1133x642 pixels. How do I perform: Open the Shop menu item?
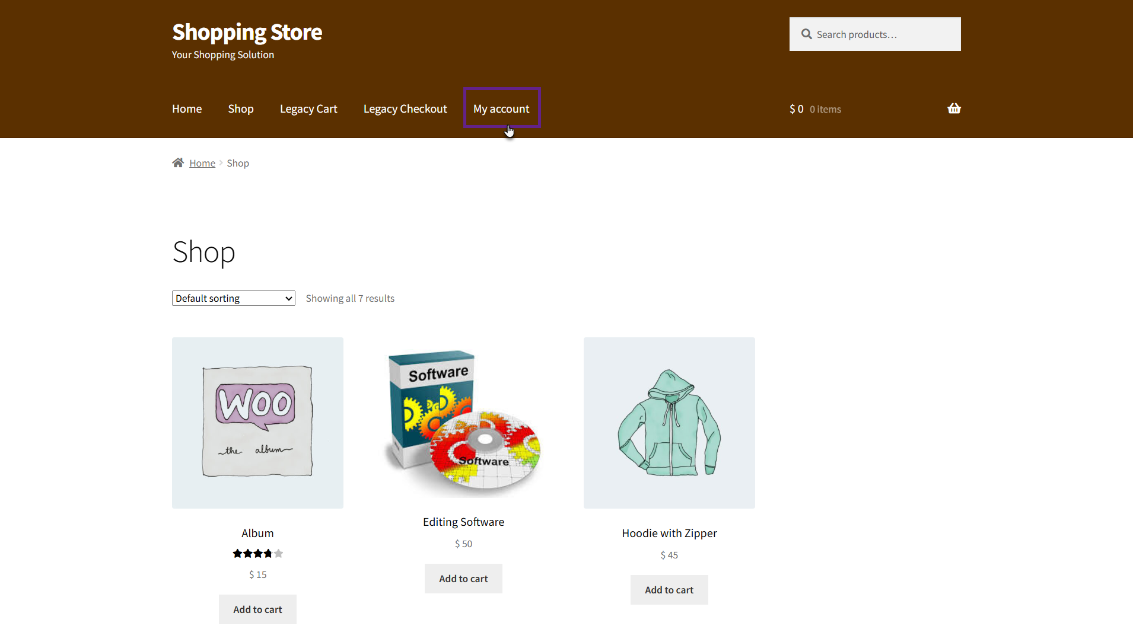click(x=241, y=109)
